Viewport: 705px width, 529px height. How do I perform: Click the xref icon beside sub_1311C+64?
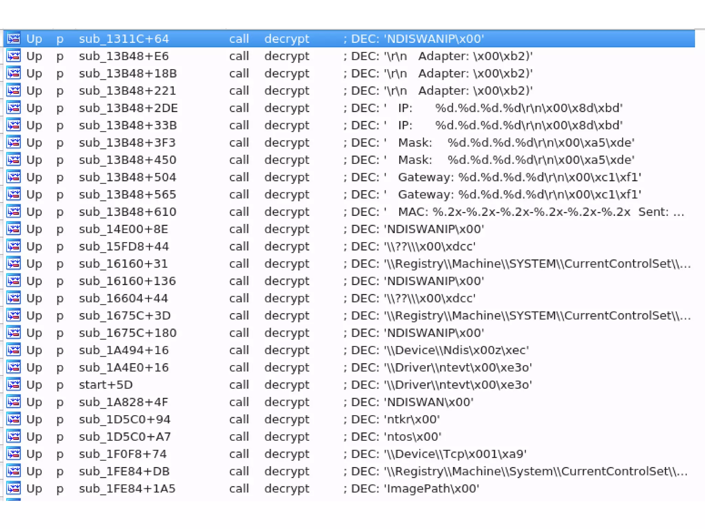[14, 38]
